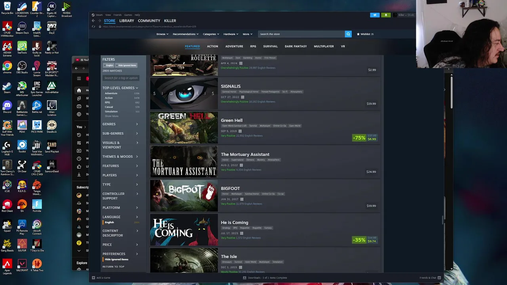507x285 pixels.
Task: Open the Games menu in Steam menu bar
Action: pos(128,15)
